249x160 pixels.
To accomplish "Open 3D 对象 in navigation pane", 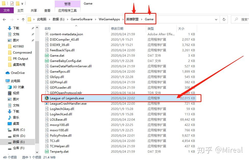I will (x=19, y=87).
